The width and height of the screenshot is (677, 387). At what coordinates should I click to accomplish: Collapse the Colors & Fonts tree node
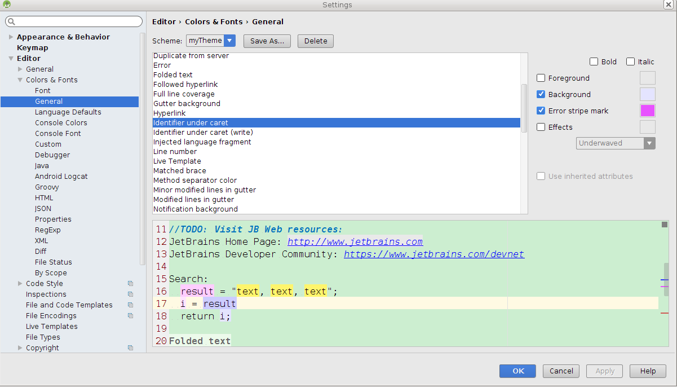pos(20,80)
